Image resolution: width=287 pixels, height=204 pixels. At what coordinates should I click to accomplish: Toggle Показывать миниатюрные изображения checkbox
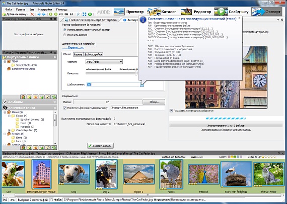pos(171,111)
